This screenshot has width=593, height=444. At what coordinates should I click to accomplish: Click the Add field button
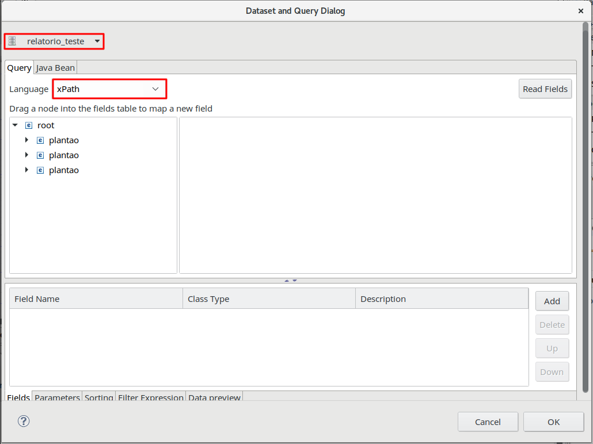click(552, 301)
